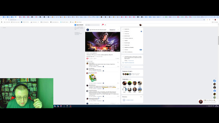219x123 pixels.
Task: Play the video thumbnail in the post
Action: click(x=103, y=42)
